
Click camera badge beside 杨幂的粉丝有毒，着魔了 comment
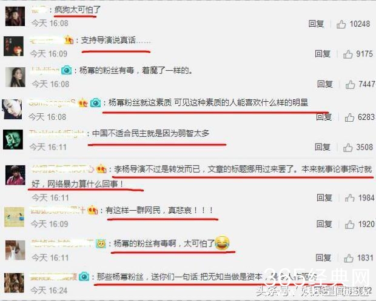tap(67, 70)
